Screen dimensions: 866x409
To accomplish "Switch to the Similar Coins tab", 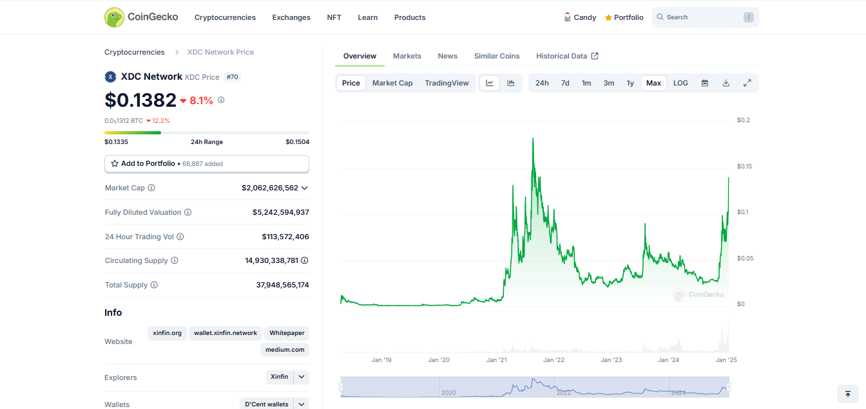I will (x=497, y=56).
